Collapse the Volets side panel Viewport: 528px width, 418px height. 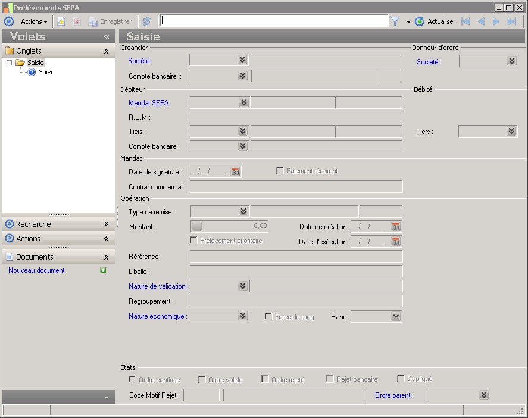(x=107, y=36)
